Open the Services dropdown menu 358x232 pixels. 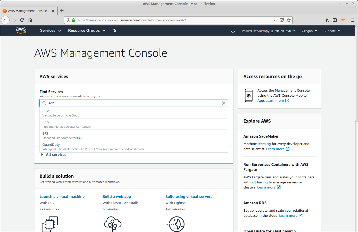click(x=50, y=31)
